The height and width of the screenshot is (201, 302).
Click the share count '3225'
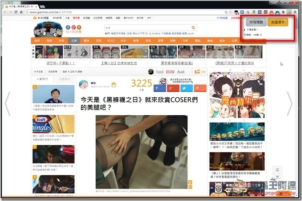click(142, 83)
